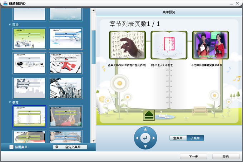Click the green eject-style return button in preview
Viewport: 243px width, 162px height.
[149, 115]
